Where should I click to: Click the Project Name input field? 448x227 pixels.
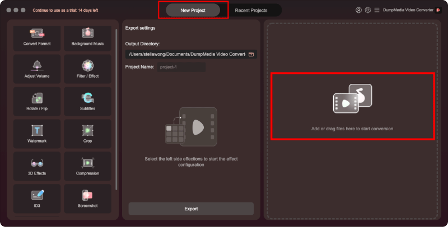tap(181, 67)
